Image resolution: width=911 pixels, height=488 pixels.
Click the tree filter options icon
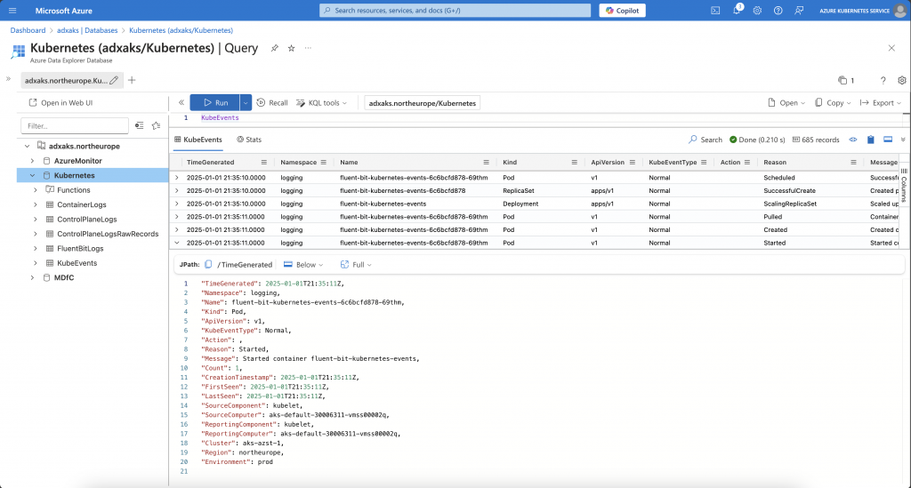pyautogui.click(x=140, y=125)
